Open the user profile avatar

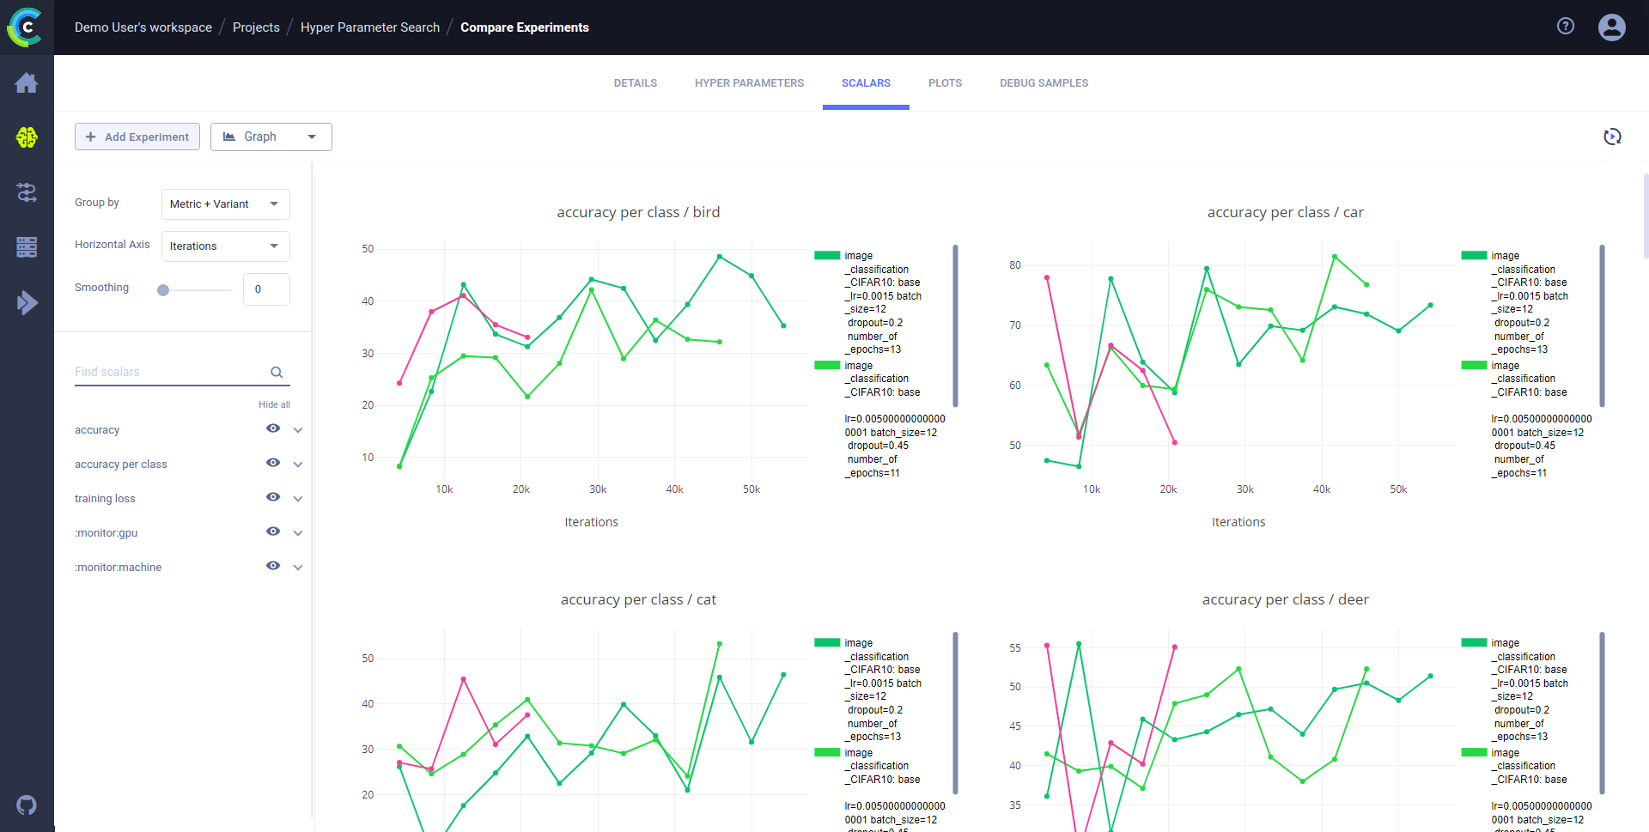point(1612,27)
